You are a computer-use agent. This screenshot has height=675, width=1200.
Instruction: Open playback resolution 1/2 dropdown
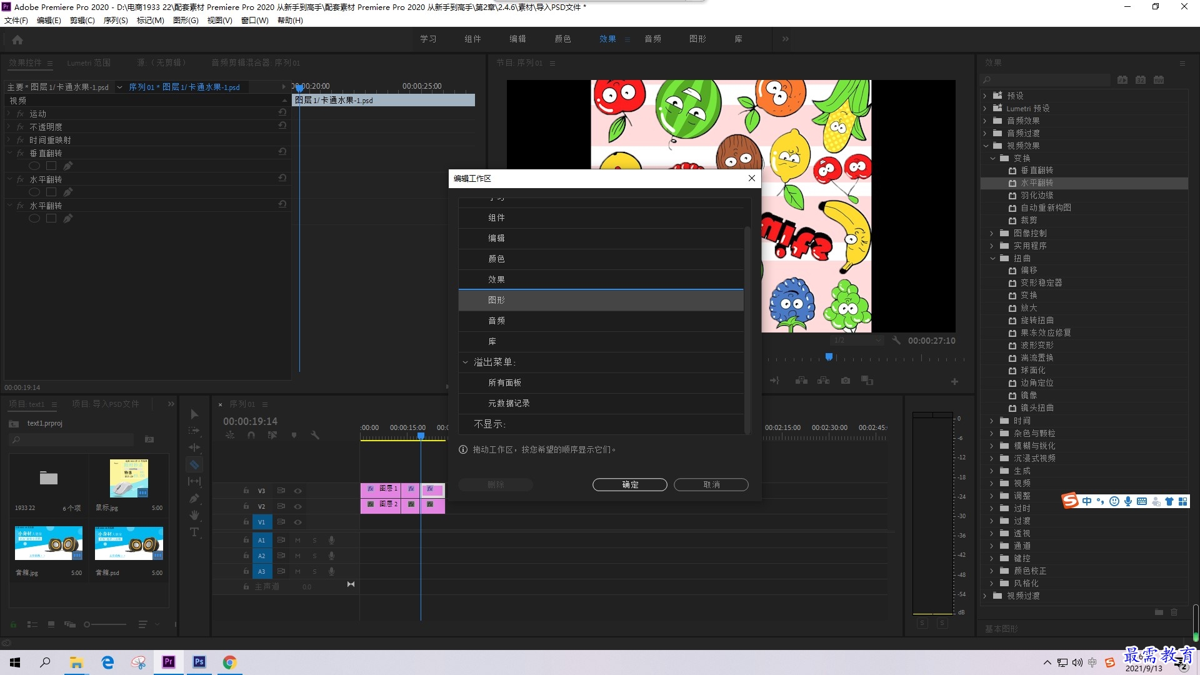pos(857,340)
